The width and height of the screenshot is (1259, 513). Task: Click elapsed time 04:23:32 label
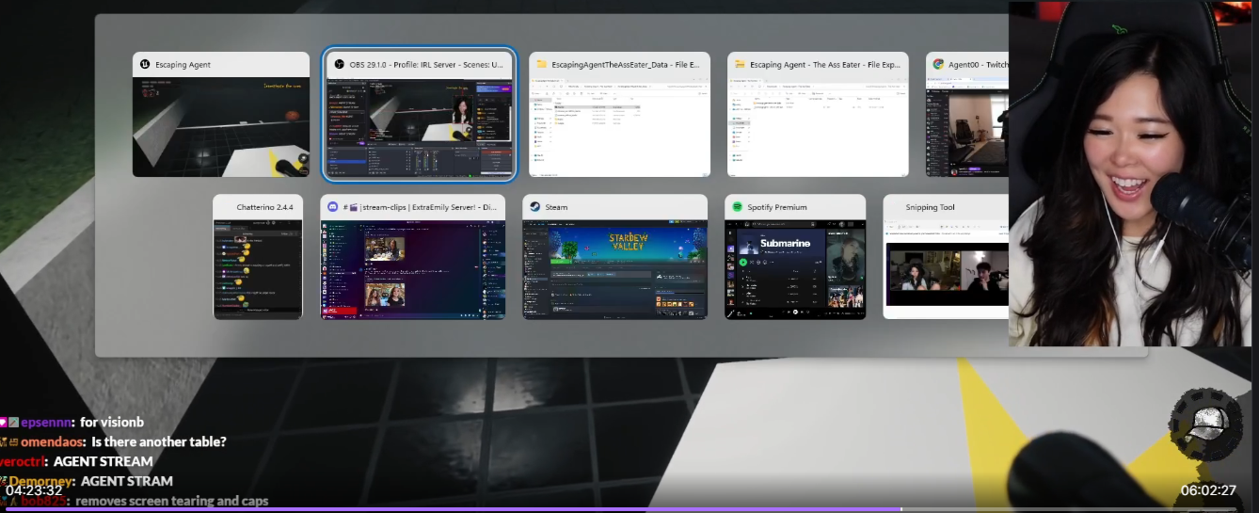[33, 490]
